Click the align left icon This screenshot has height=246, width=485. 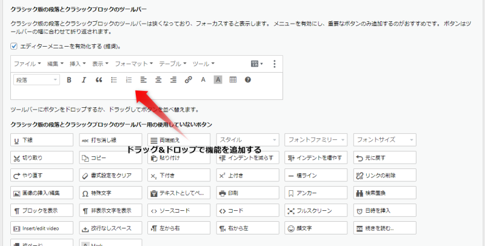point(143,80)
